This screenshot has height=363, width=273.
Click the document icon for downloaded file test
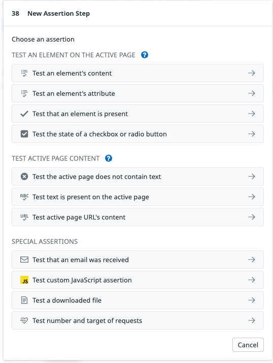(x=24, y=300)
